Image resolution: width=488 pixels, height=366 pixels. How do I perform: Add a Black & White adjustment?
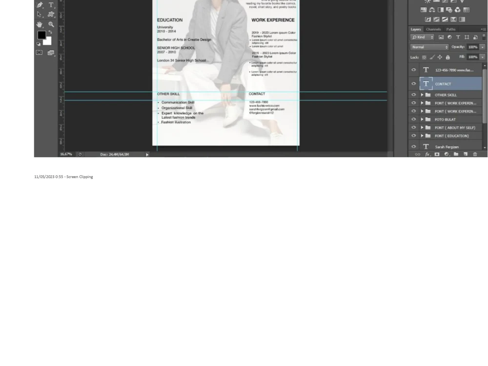click(x=440, y=10)
